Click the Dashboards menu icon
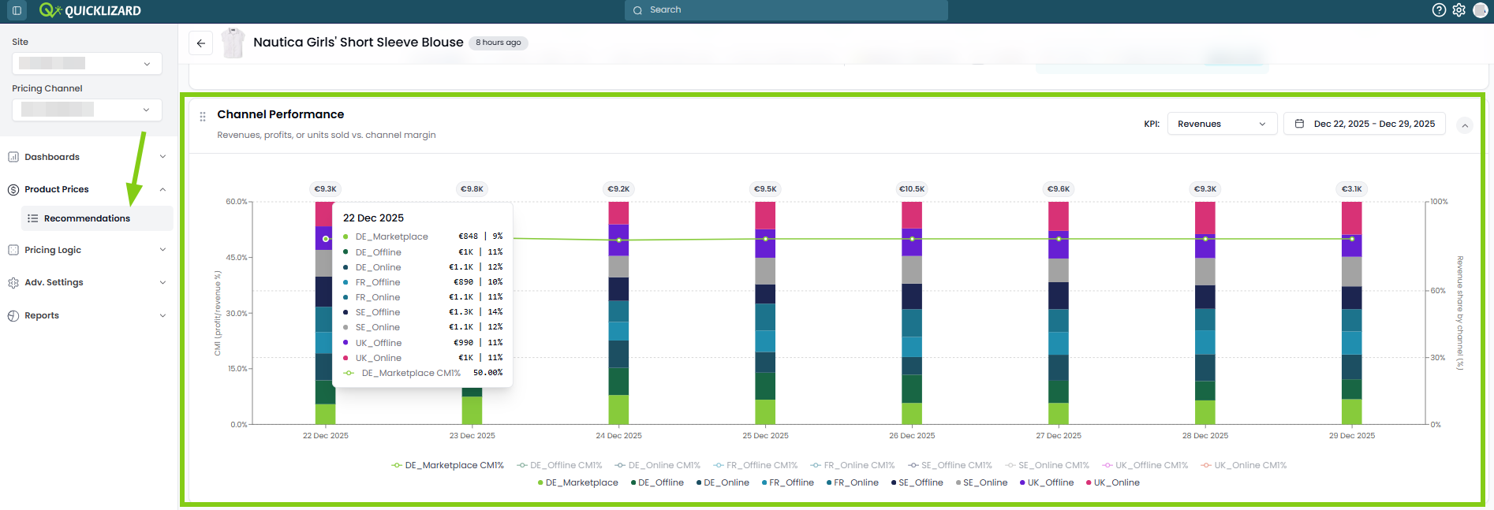Screen dimensions: 1494x510 (13, 157)
